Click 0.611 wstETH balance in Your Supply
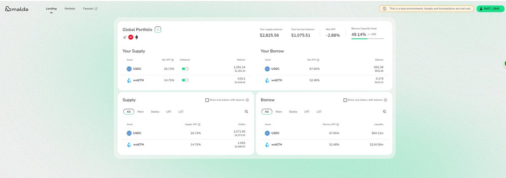 242,79
